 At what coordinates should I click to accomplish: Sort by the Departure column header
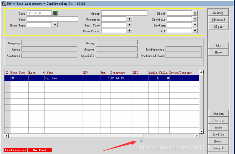point(122,73)
